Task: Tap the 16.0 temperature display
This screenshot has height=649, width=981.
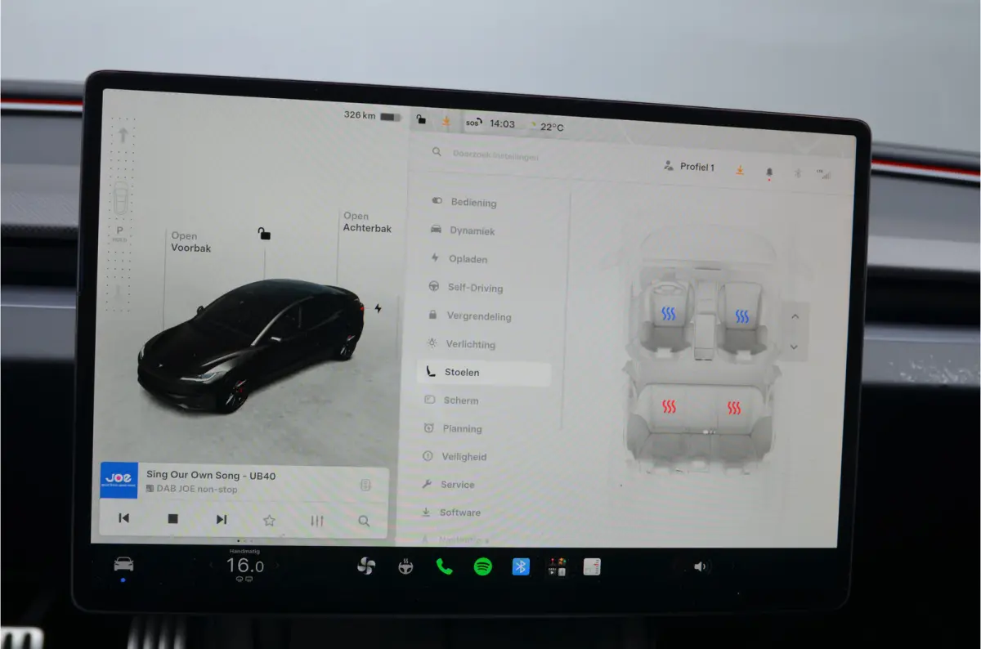Action: point(244,566)
